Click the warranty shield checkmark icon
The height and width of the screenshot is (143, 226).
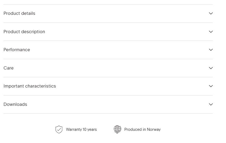[x=59, y=129]
